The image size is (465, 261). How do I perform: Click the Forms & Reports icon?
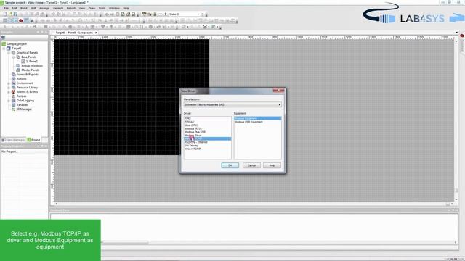[x=13, y=74]
